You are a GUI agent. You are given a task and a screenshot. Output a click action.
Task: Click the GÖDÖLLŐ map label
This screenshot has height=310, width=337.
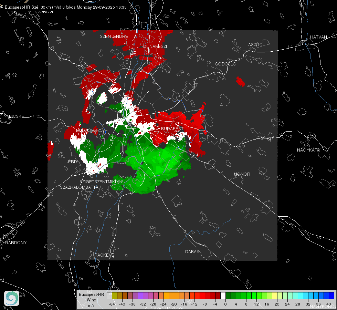pyautogui.click(x=225, y=64)
